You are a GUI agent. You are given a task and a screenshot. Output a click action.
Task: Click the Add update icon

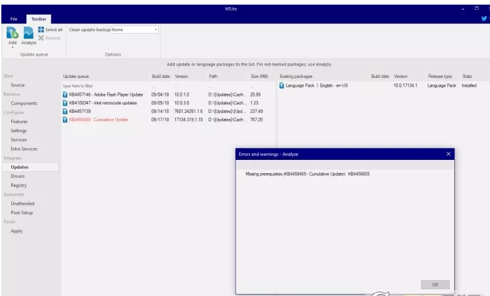coord(12,33)
